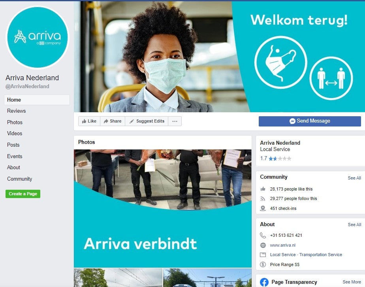Click the thumbs-up Like button
Viewport: 365px width, 287px height.
[89, 121]
